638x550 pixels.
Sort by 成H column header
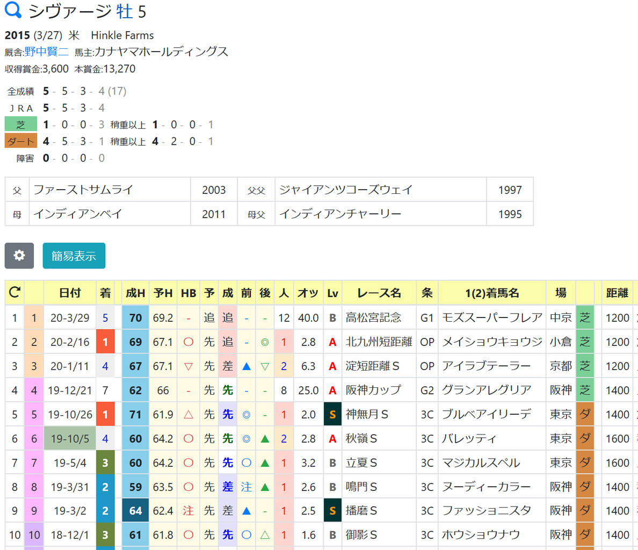pyautogui.click(x=135, y=293)
